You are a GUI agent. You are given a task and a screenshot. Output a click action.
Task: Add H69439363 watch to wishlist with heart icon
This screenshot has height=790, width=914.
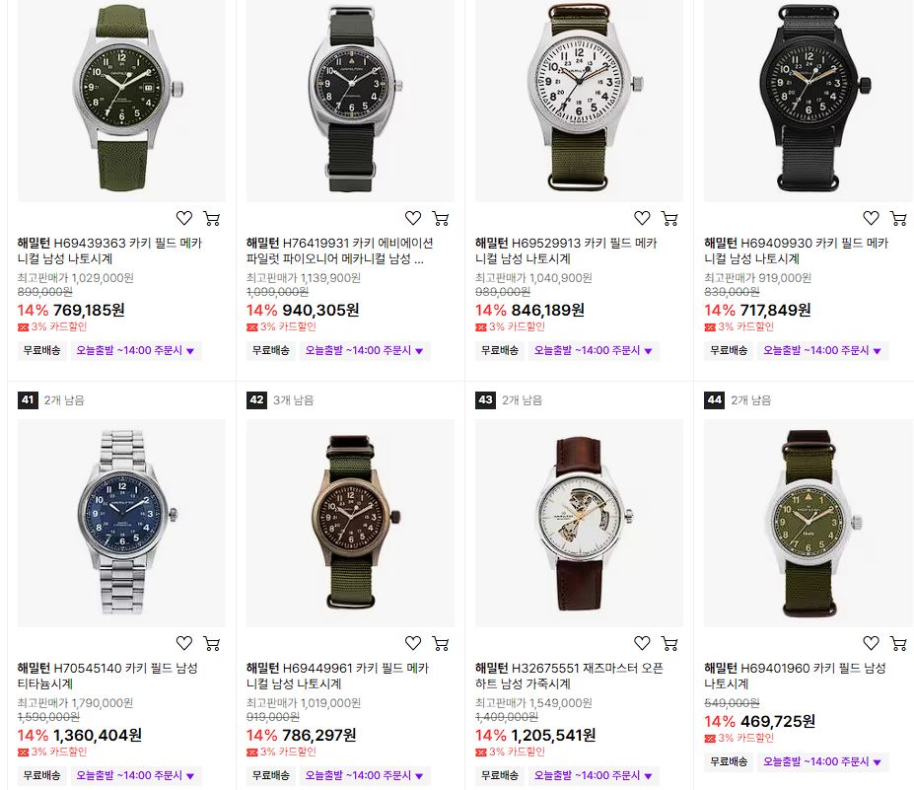pos(184,218)
